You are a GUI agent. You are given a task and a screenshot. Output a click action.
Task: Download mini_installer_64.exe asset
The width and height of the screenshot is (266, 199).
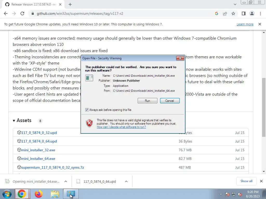38,159
